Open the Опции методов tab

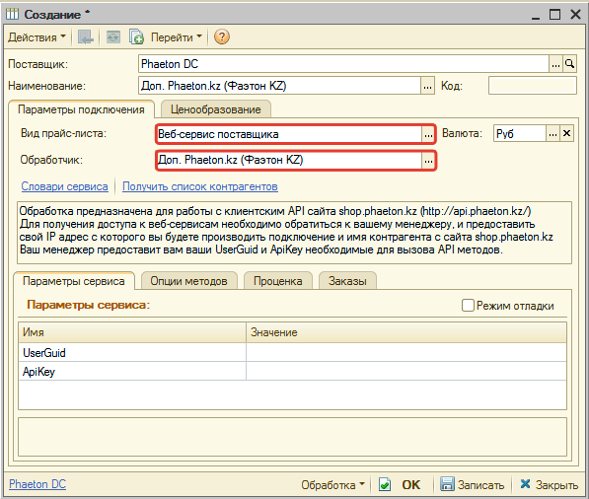click(x=189, y=281)
